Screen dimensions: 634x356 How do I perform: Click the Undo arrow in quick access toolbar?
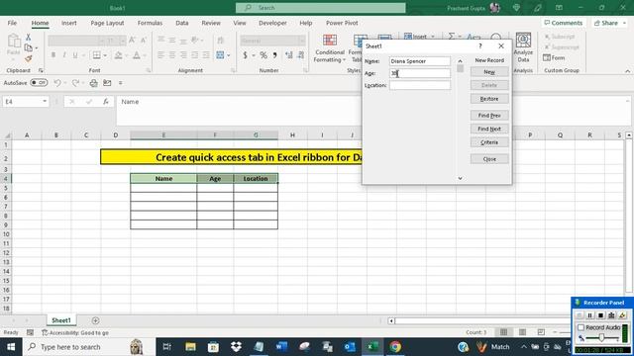pyautogui.click(x=57, y=83)
